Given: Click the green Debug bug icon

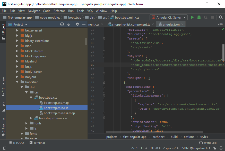Looking at the screenshot, I should point(199,18).
